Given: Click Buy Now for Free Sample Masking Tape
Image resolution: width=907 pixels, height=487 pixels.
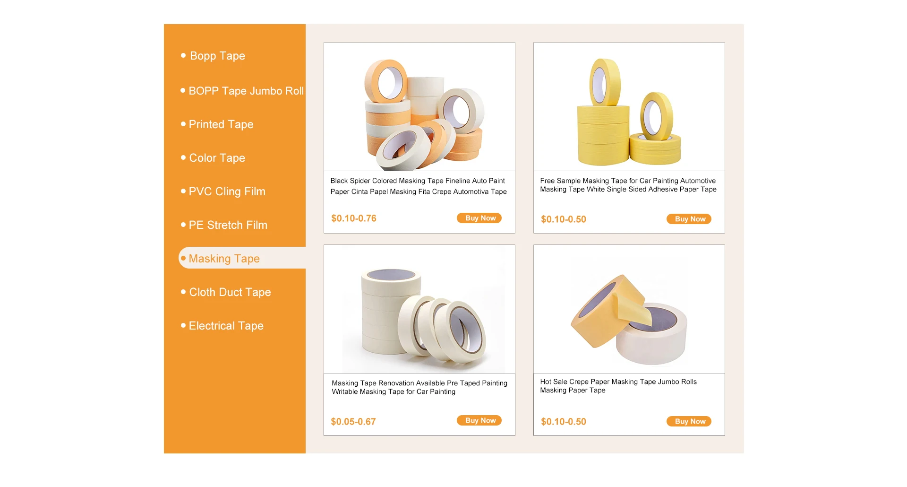Looking at the screenshot, I should pyautogui.click(x=689, y=219).
